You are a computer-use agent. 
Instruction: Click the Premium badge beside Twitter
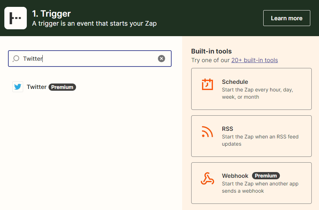pos(62,87)
